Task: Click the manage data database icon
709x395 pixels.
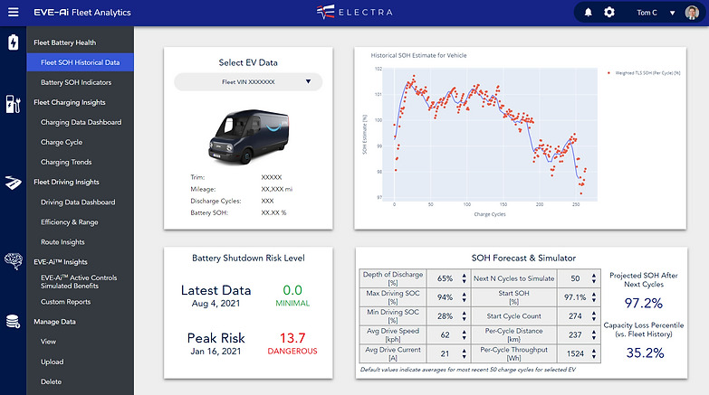Action: [13, 322]
